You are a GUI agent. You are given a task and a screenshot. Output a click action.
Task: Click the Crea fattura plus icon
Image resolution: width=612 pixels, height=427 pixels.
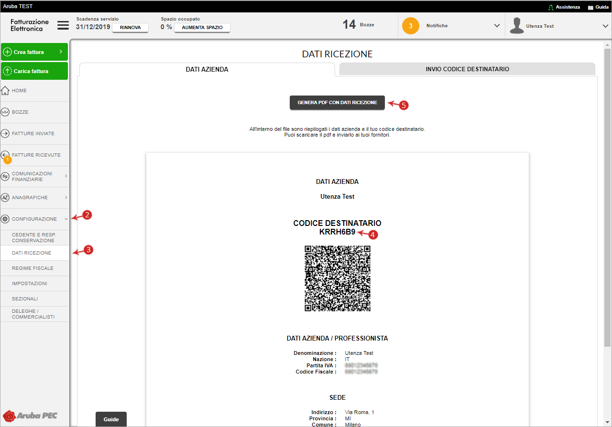(7, 52)
